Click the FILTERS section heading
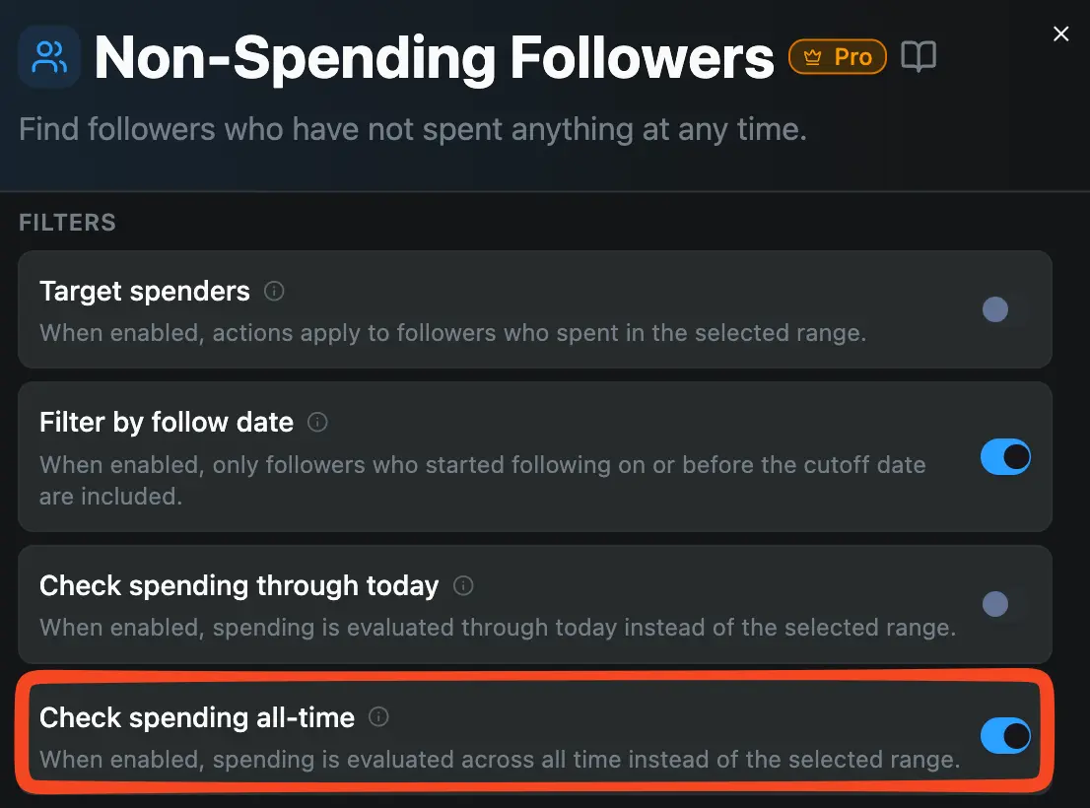 click(67, 222)
